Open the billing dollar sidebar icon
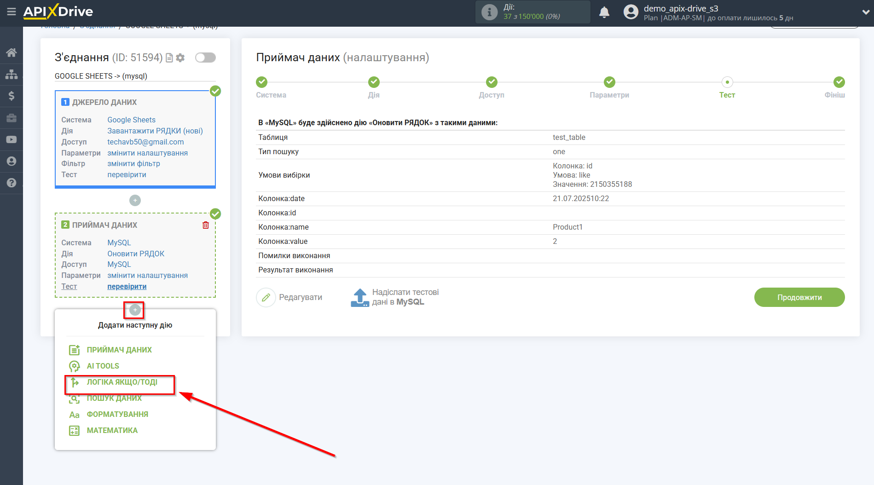The width and height of the screenshot is (874, 485). click(12, 96)
